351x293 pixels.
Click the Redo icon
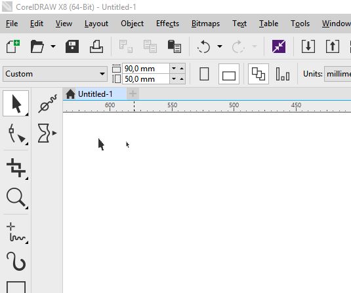pyautogui.click(x=238, y=46)
